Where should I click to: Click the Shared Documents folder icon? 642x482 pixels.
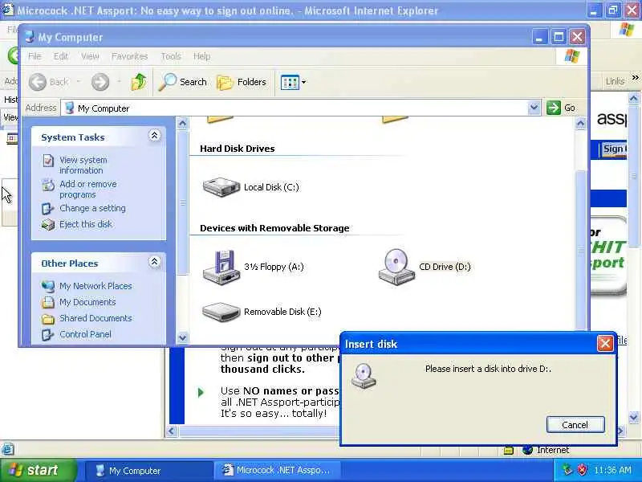48,318
